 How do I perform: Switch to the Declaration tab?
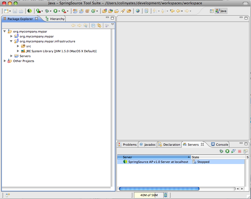[x=169, y=145]
